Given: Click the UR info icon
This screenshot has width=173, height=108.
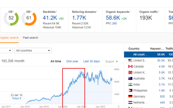Looking at the screenshot, I should pos(13,11).
